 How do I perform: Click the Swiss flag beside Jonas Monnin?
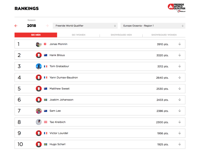[45, 44]
